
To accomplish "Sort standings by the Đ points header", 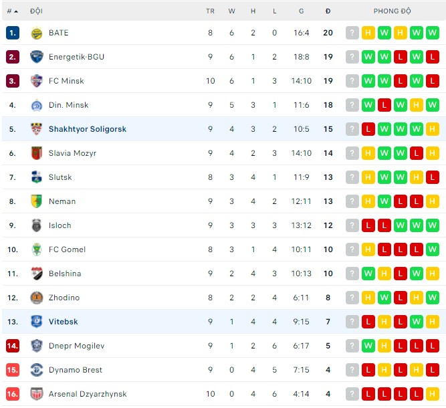I will [328, 11].
